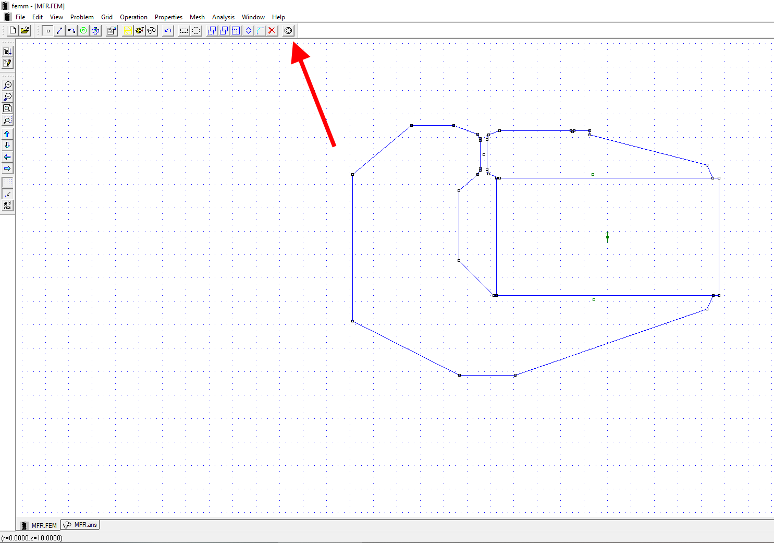Pan the view right with right arrow

pos(7,168)
